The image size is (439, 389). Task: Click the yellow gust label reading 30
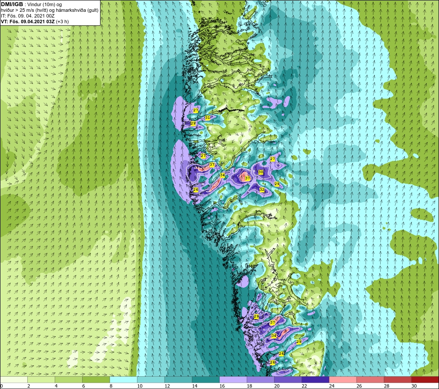(x=261, y=172)
